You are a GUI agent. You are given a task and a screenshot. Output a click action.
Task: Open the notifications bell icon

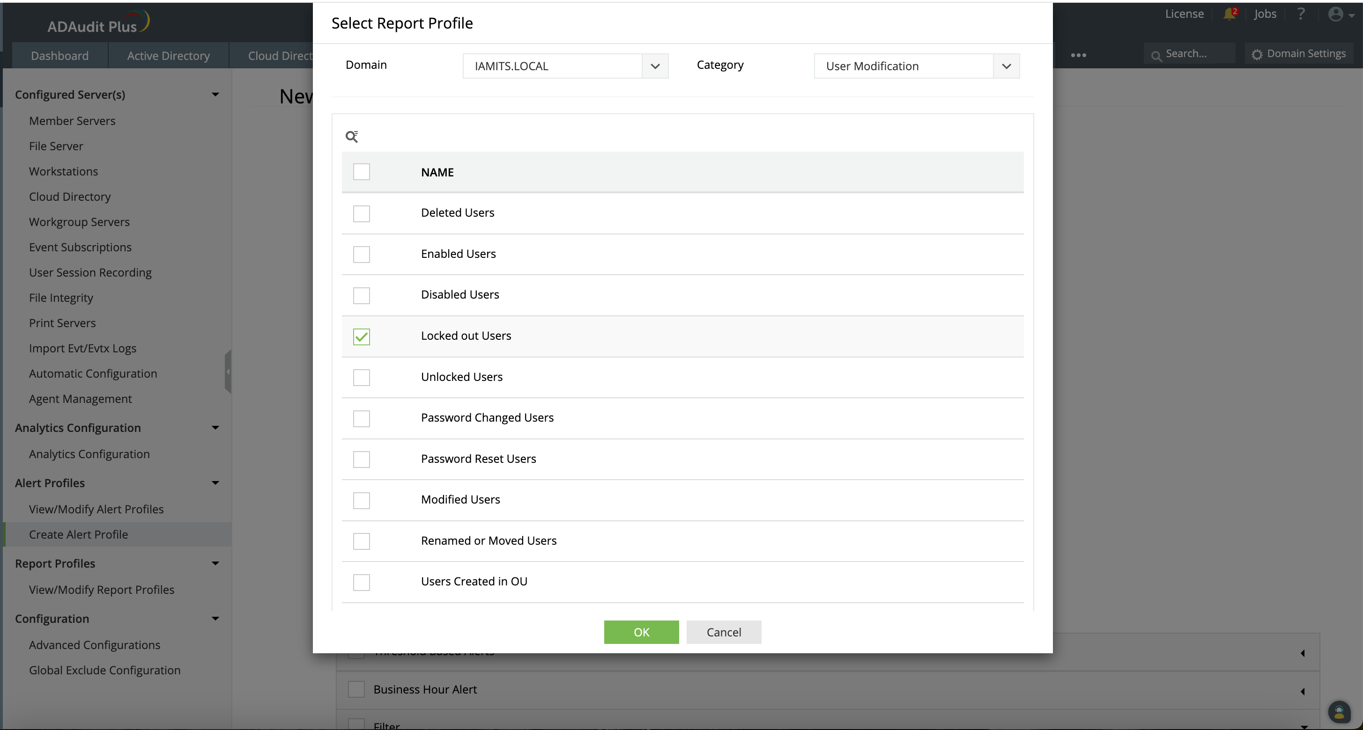[x=1229, y=14]
